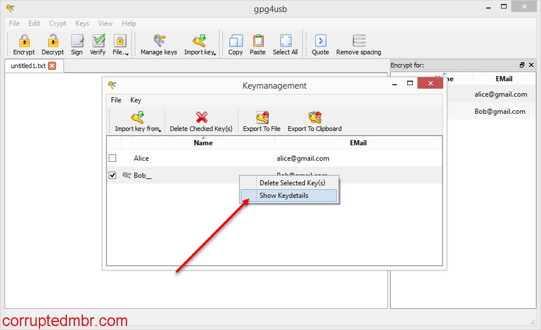
Task: Click Export To Clipboard key icon
Action: pos(314,120)
